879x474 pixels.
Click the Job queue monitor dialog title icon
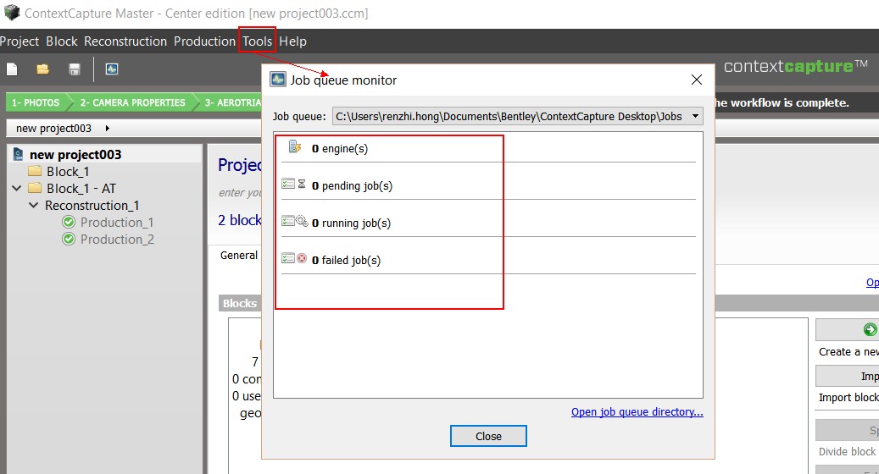pos(278,80)
